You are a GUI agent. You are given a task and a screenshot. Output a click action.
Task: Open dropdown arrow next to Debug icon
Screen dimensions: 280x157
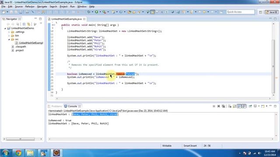click(x=92, y=12)
